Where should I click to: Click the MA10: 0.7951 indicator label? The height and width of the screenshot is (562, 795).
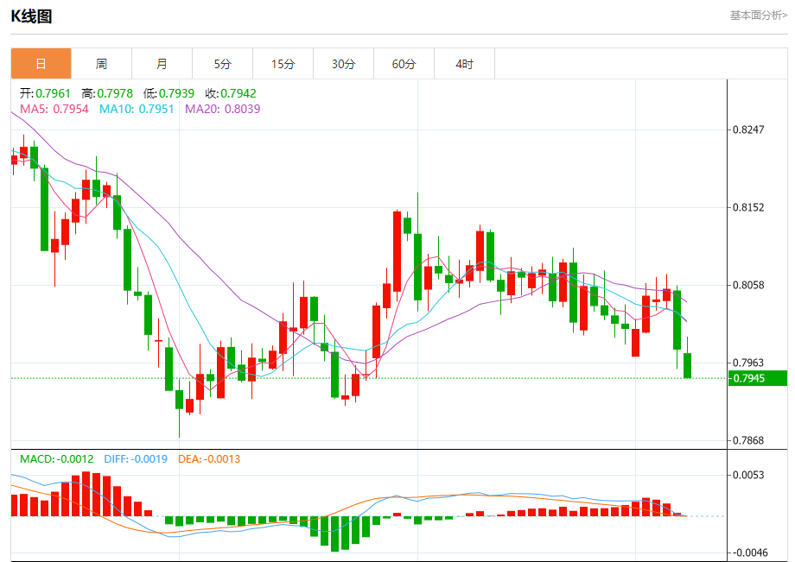click(x=137, y=109)
